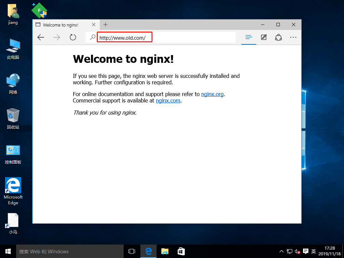Open the Action Center notifications icon
Screen dimensions: 344x258
pyautogui.click(x=305, y=251)
